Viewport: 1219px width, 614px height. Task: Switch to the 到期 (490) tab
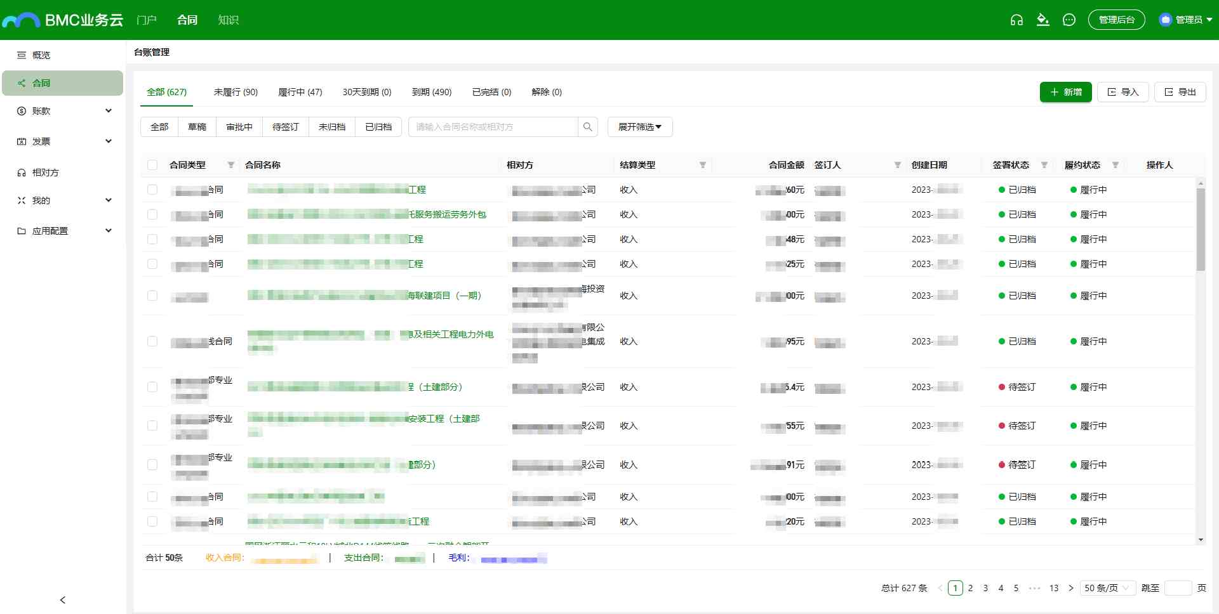[432, 92]
